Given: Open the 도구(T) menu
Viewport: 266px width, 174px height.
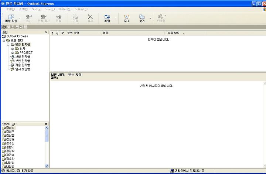Looking at the screenshot, I should pos(50,9).
